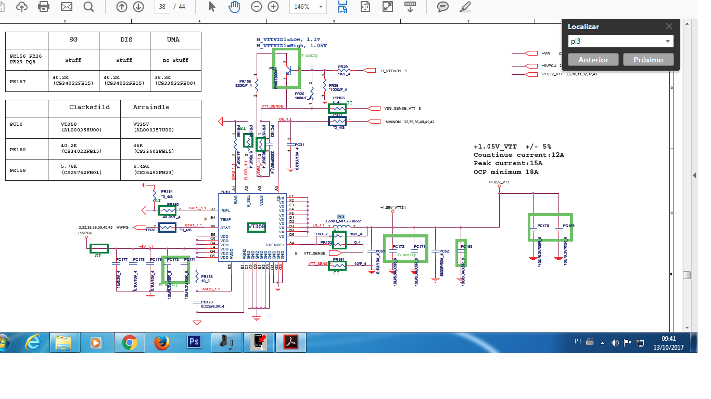Click the +1.05V_VTT +/- 5% text
The image size is (711, 399).
pos(512,147)
